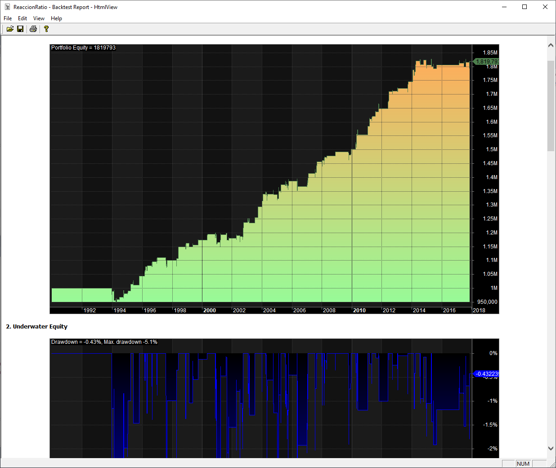Click the 1.7M axis value
This screenshot has height=468, width=556.
pyautogui.click(x=492, y=94)
